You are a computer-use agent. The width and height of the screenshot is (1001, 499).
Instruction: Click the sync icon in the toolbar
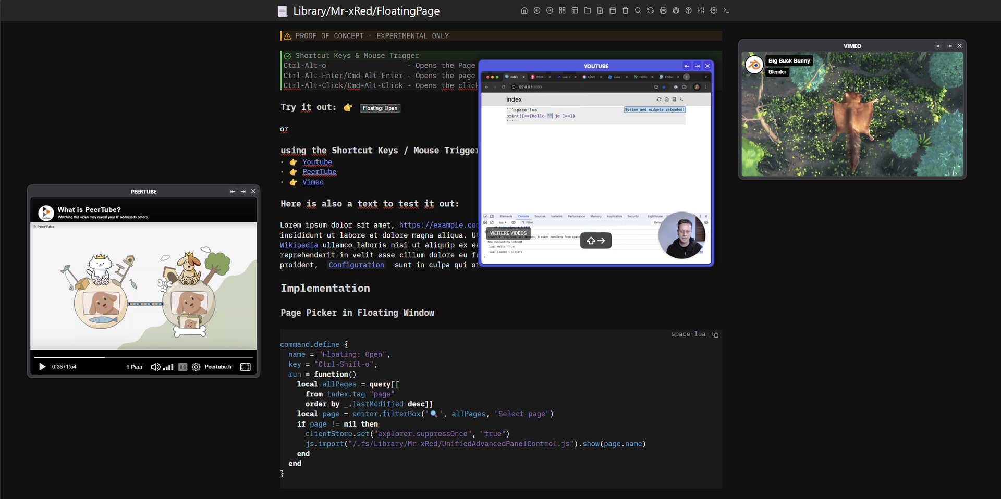[x=651, y=10]
